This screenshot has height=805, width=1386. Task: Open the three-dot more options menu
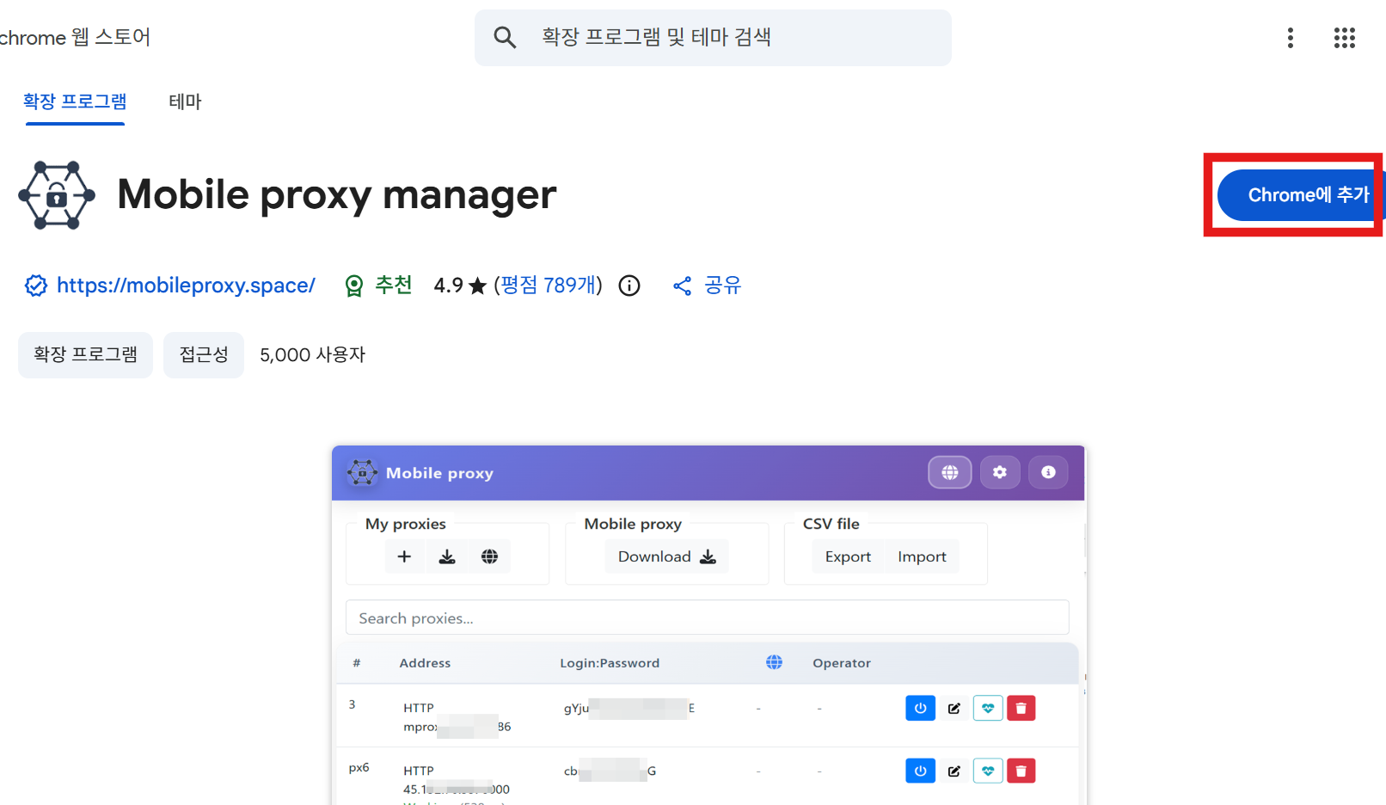(1290, 38)
